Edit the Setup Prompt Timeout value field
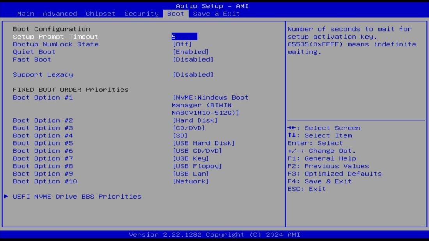This screenshot has height=241, width=429. point(184,37)
